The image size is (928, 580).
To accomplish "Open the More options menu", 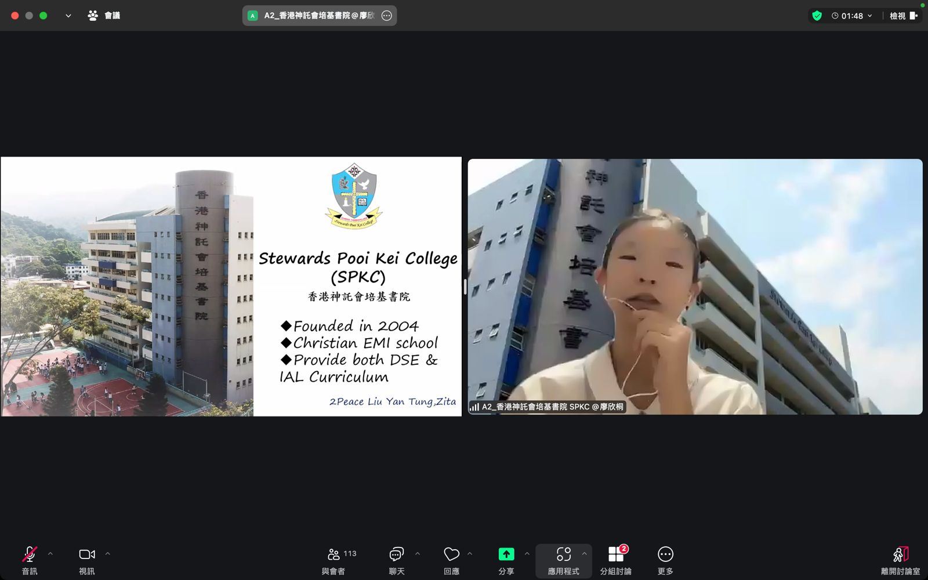I will point(665,560).
